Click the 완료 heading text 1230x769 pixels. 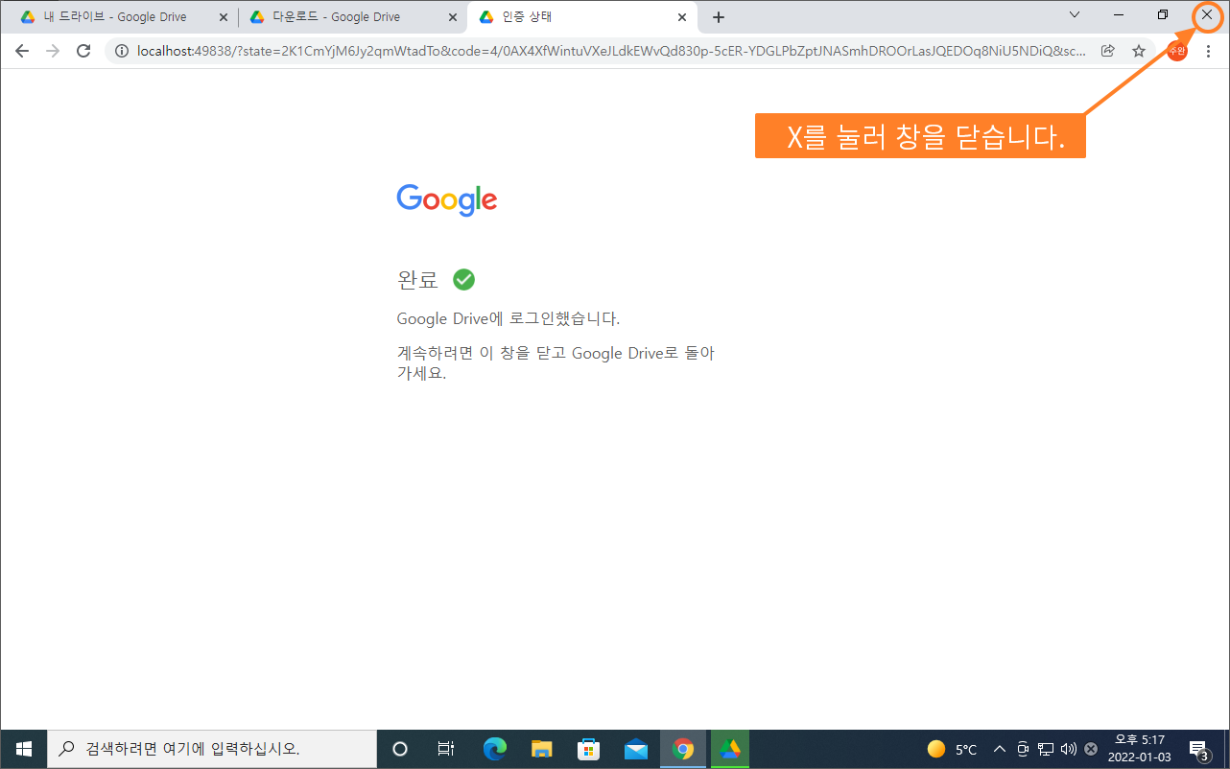coord(417,280)
